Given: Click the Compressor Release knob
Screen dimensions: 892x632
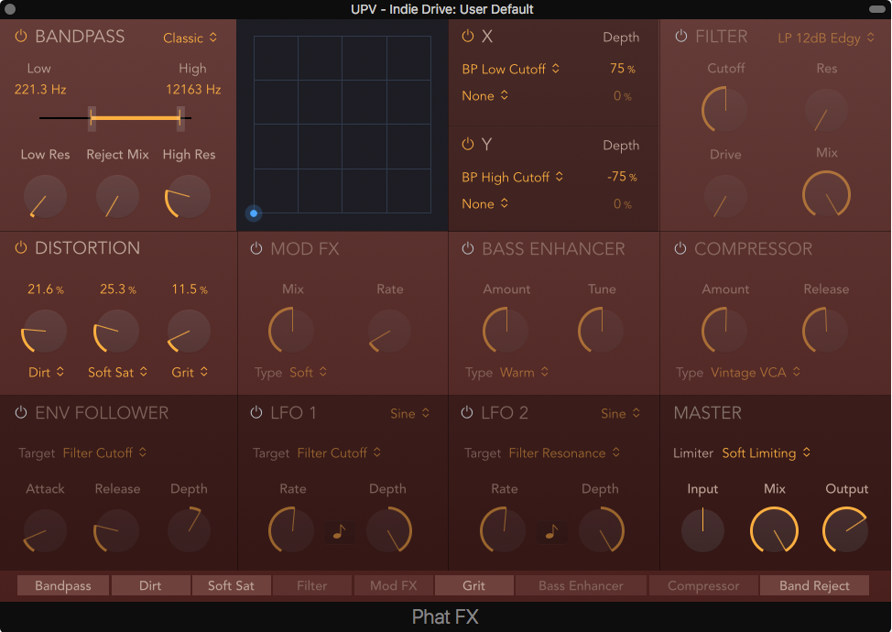Looking at the screenshot, I should point(825,330).
